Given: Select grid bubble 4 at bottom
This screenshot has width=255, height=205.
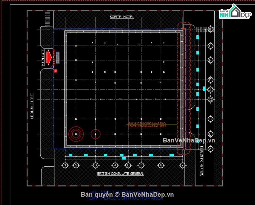Looking at the screenshot, I should coord(115,165).
